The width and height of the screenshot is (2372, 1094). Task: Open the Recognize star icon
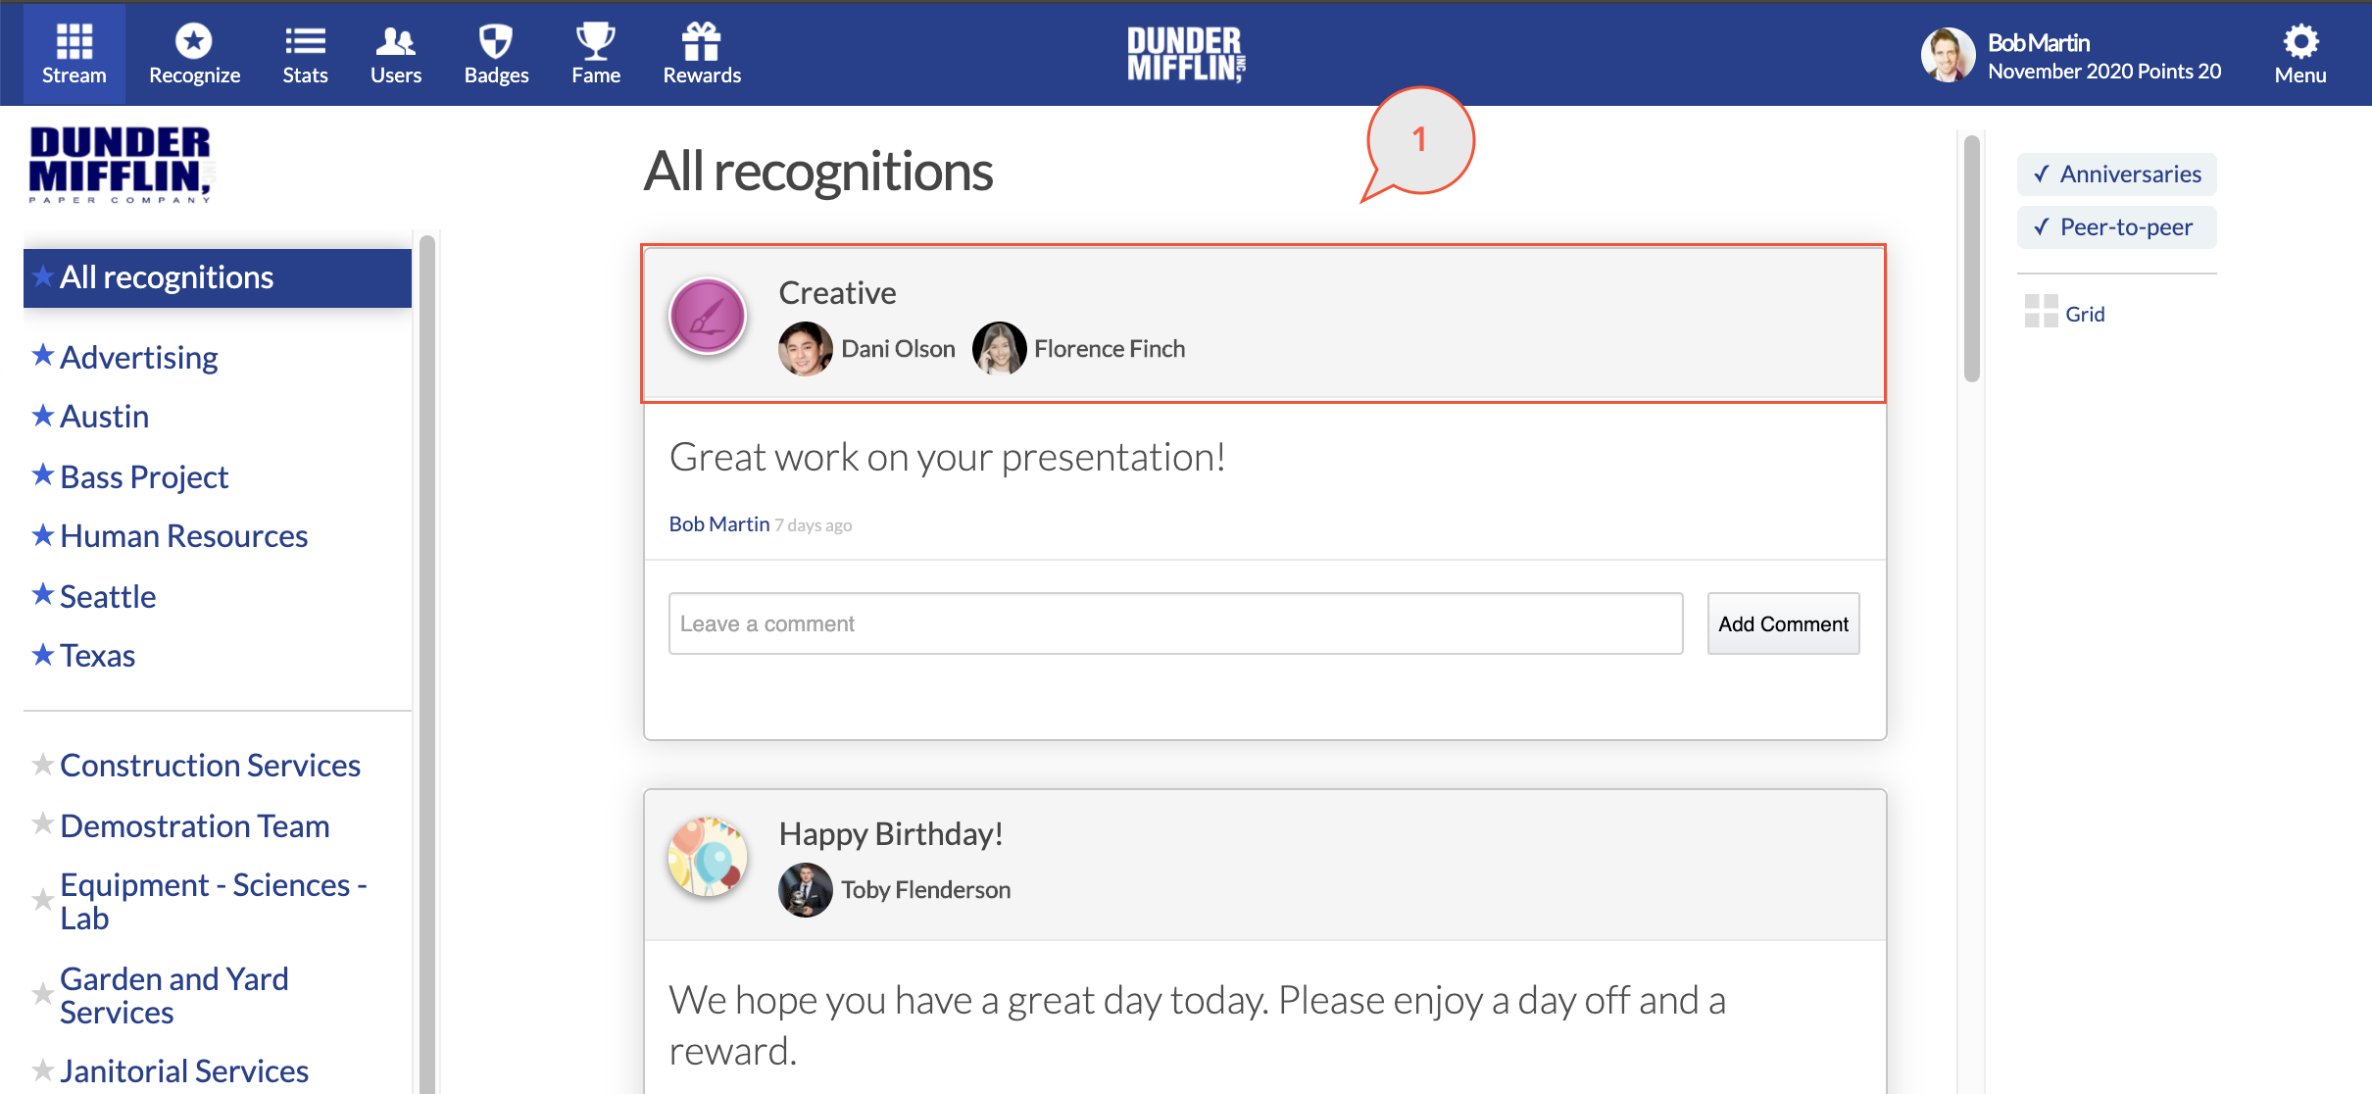coord(194,41)
